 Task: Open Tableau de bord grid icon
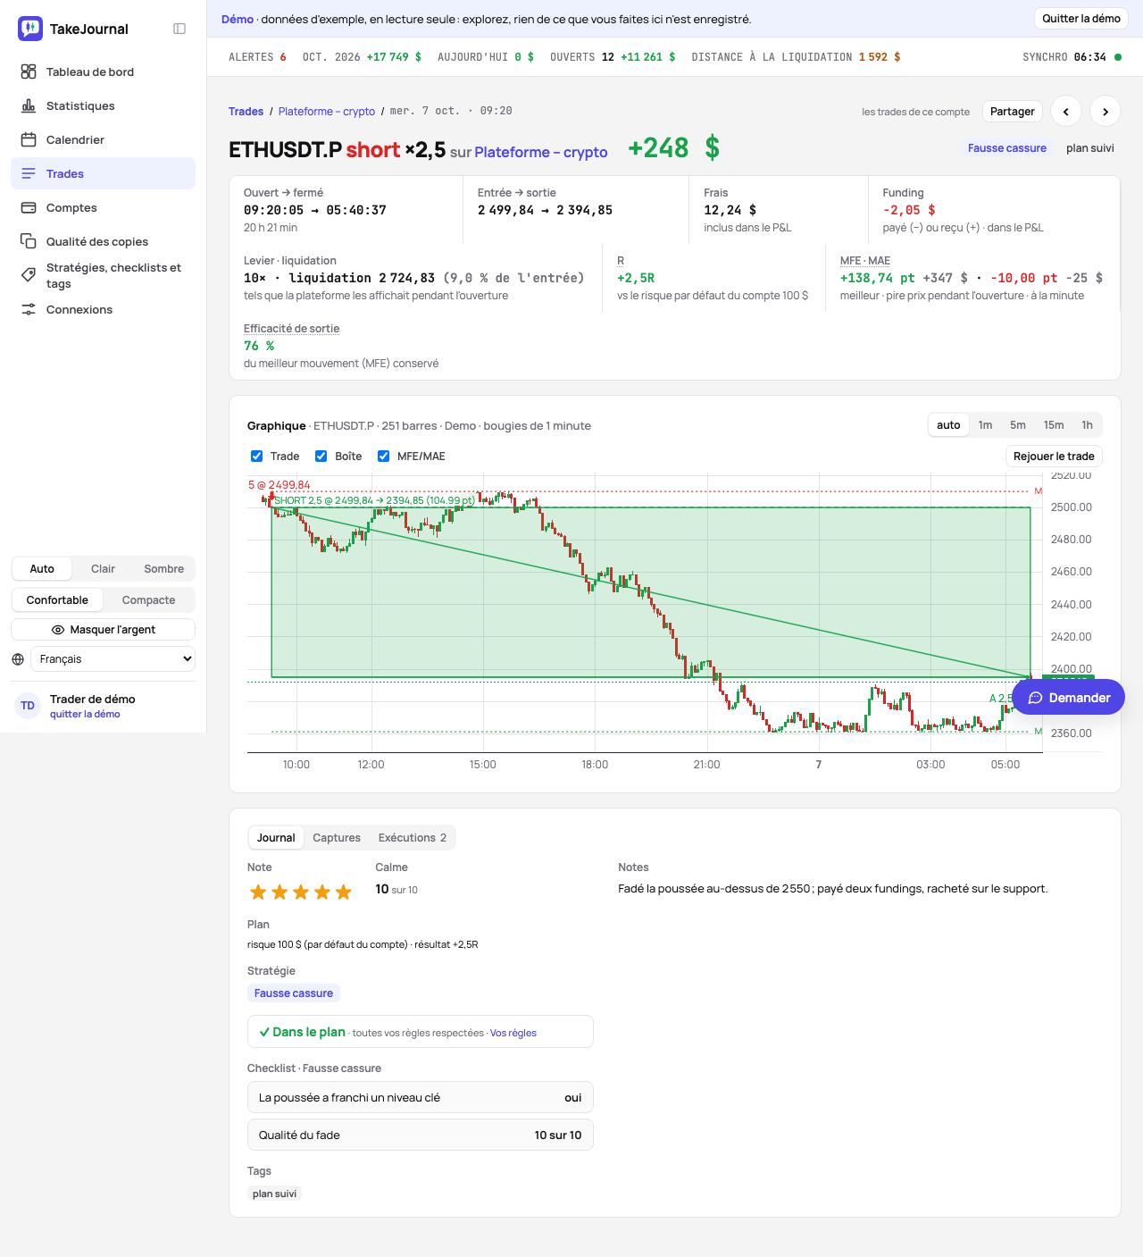point(29,71)
